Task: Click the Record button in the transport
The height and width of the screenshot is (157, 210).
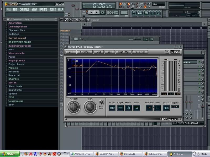Action: [x=103, y=12]
